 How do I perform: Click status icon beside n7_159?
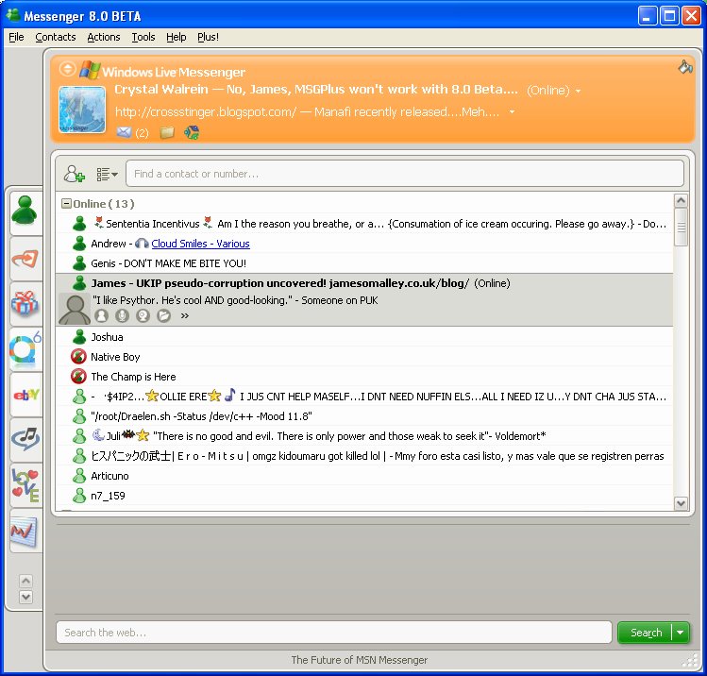click(79, 495)
